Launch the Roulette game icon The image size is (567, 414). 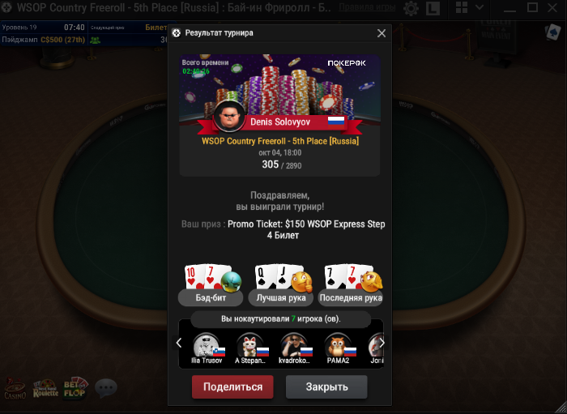click(x=45, y=389)
